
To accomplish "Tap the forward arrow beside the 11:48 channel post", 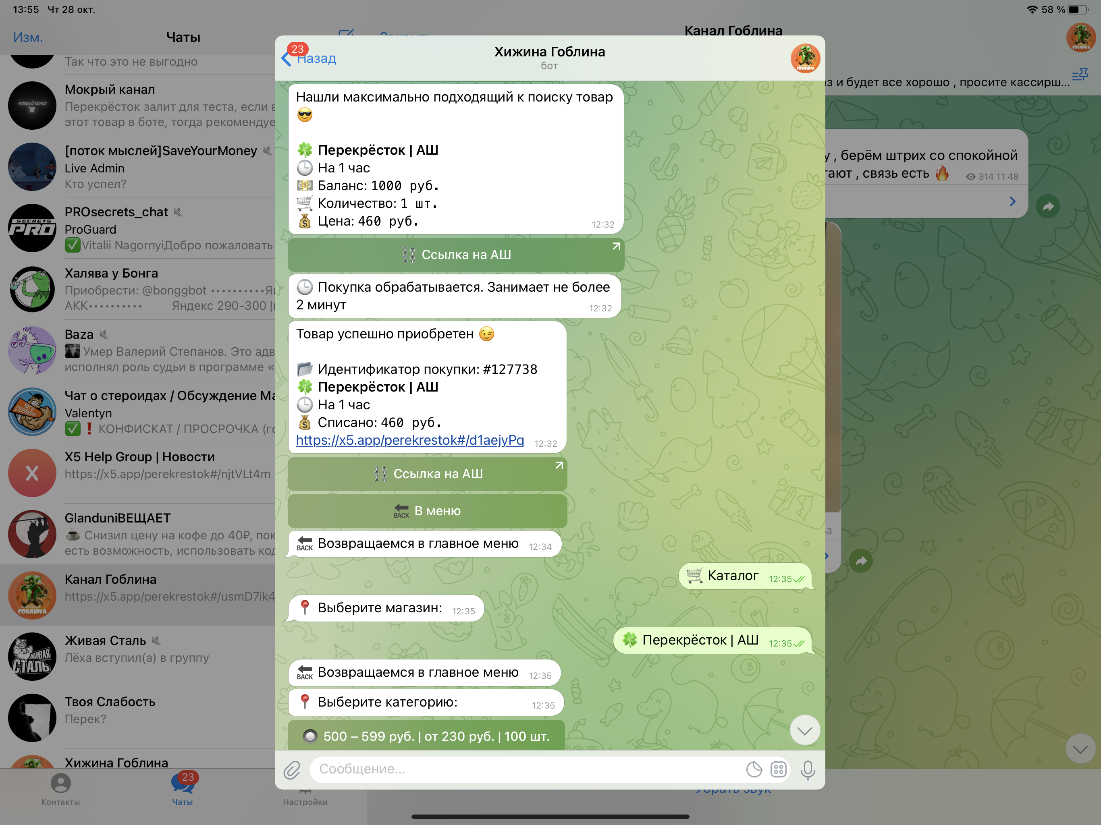I will point(1048,207).
